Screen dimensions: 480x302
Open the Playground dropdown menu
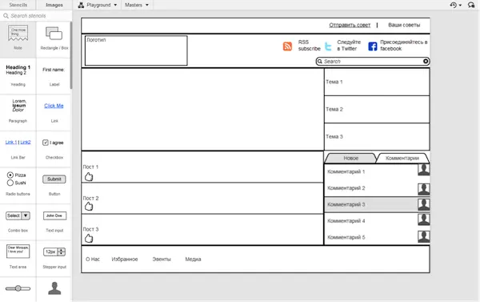98,5
